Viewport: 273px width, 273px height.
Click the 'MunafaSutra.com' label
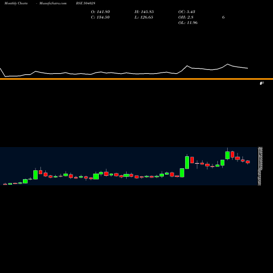53,3
